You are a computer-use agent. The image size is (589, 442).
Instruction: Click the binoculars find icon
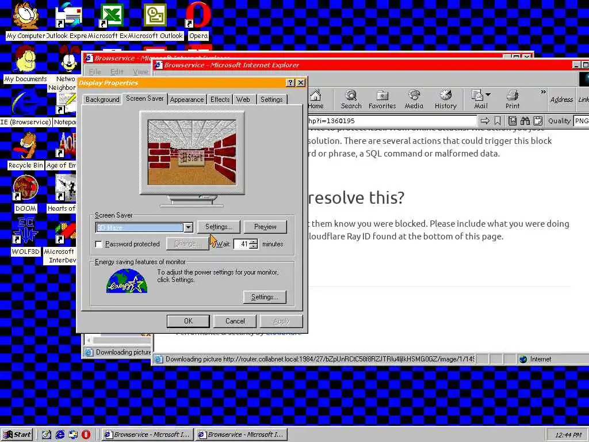525,121
